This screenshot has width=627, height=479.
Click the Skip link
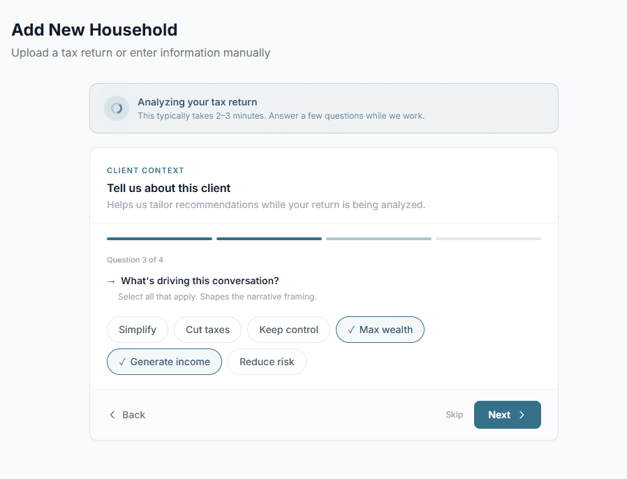pos(454,415)
